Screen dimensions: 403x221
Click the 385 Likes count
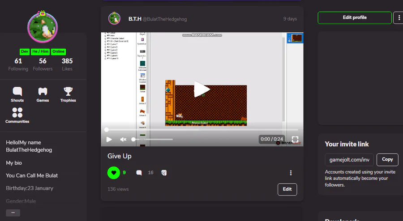click(x=67, y=64)
